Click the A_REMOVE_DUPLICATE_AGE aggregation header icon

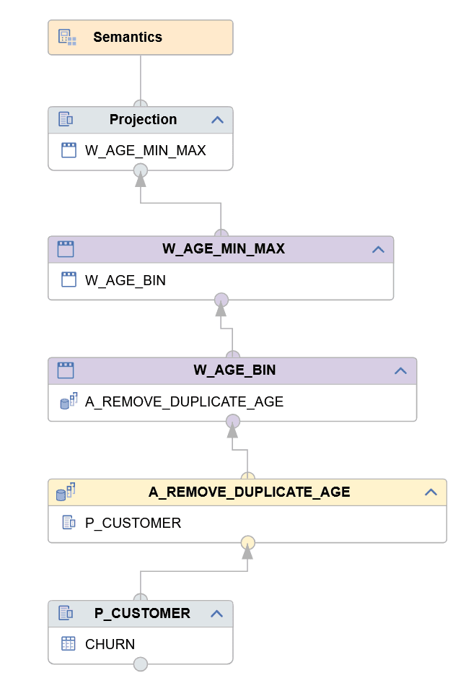tap(66, 492)
